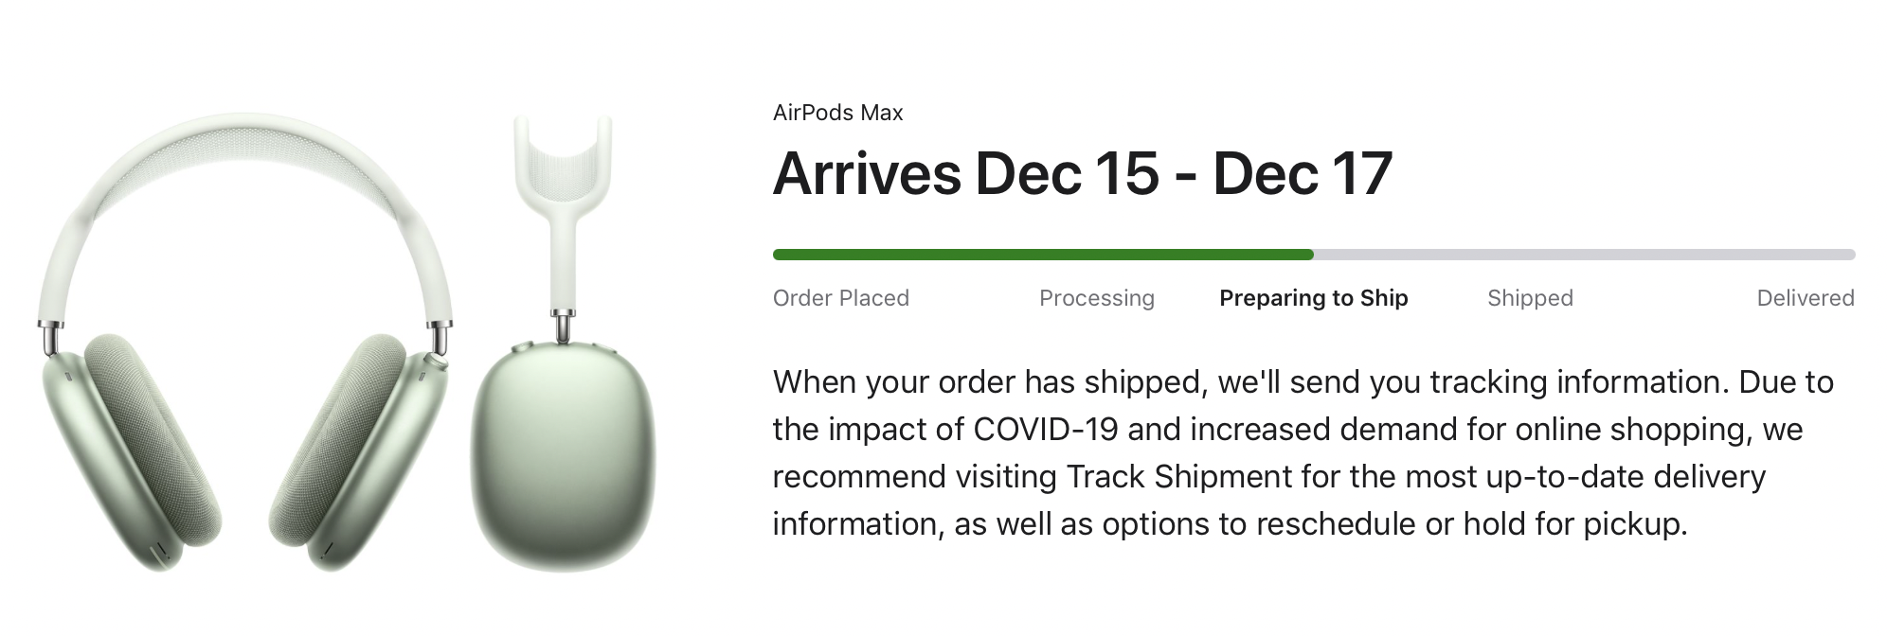Click the 'AirPods Max' product name
Viewport: 1887px width, 636px height.
pos(837,113)
